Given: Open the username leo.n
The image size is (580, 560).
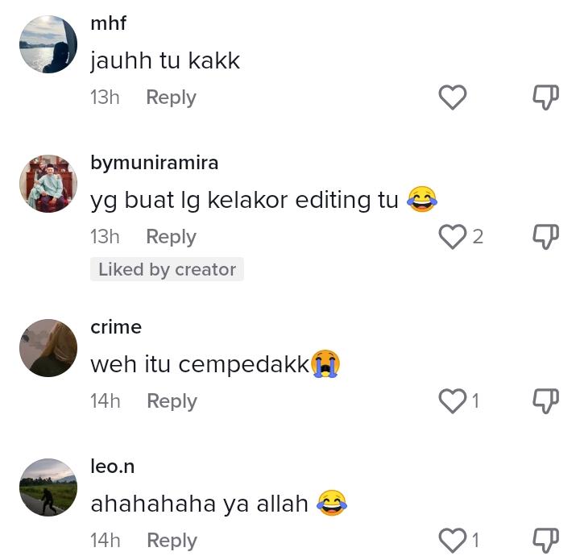Looking at the screenshot, I should 113,467.
